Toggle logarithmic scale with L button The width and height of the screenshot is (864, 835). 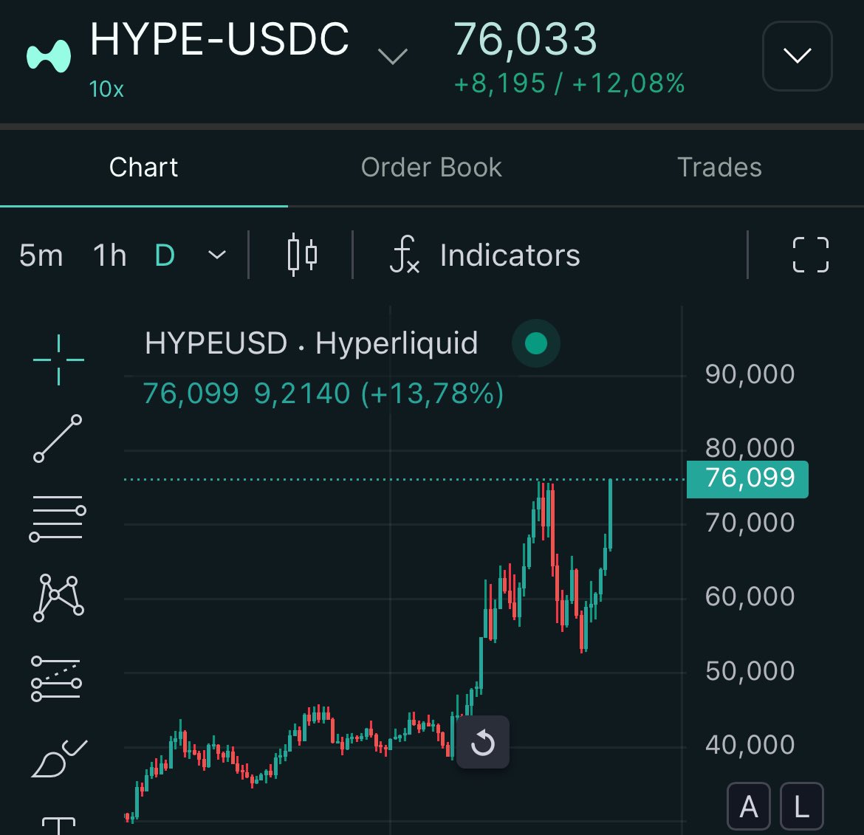(802, 806)
